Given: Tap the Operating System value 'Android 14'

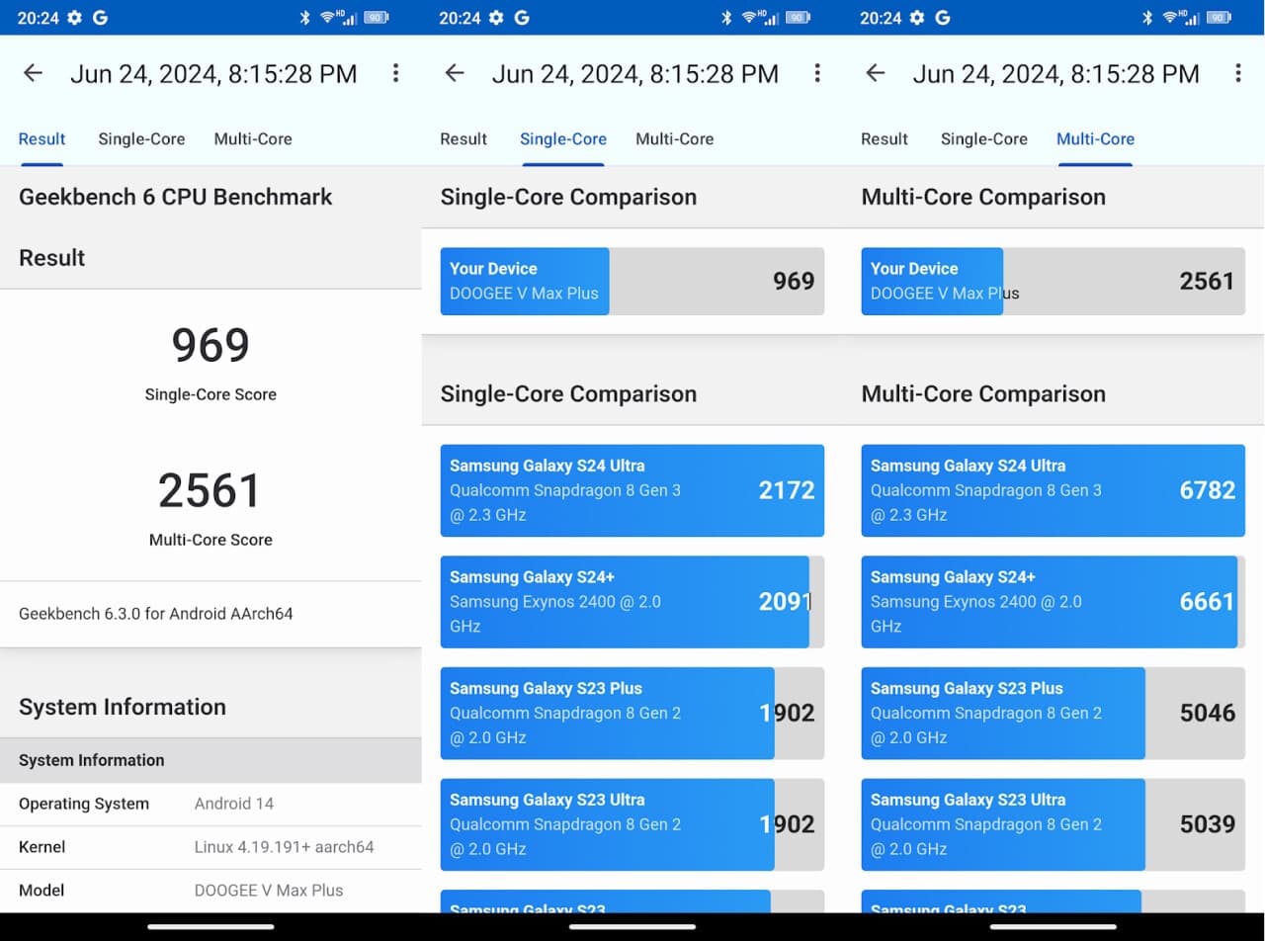Looking at the screenshot, I should click(234, 804).
